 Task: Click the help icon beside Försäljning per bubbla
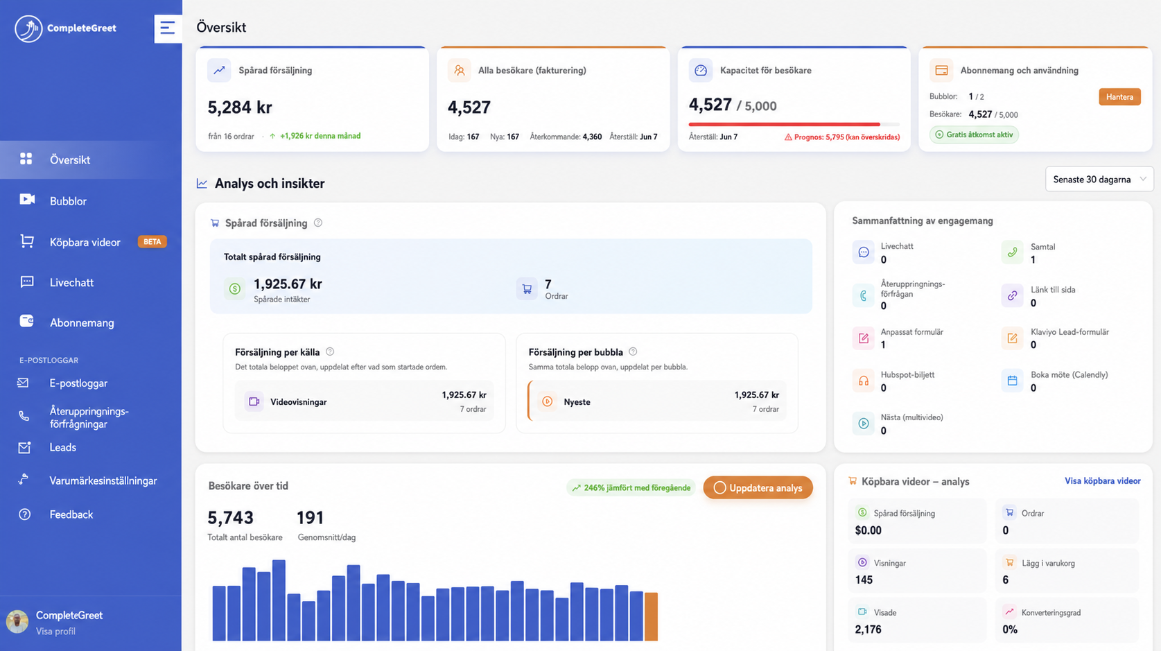pyautogui.click(x=633, y=351)
